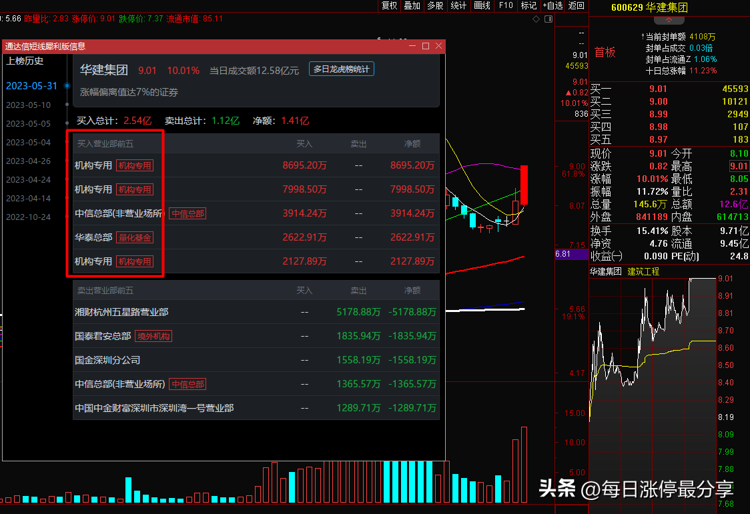The height and width of the screenshot is (514, 750).
Task: Select history date 2023-04-24
Action: 28,179
